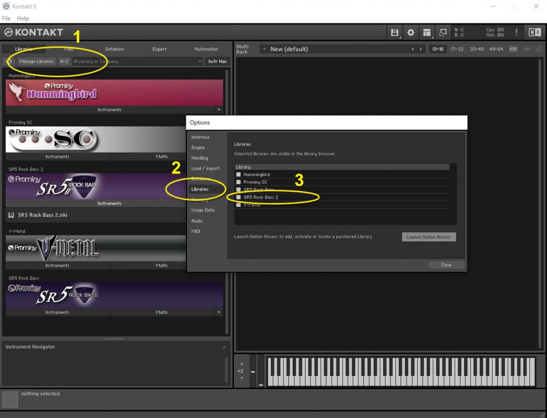Click the NI logo in the header

click(534, 33)
